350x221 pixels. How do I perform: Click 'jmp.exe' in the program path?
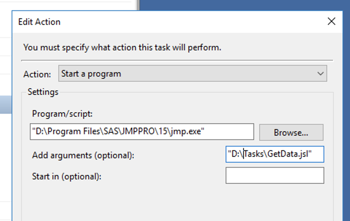click(188, 132)
